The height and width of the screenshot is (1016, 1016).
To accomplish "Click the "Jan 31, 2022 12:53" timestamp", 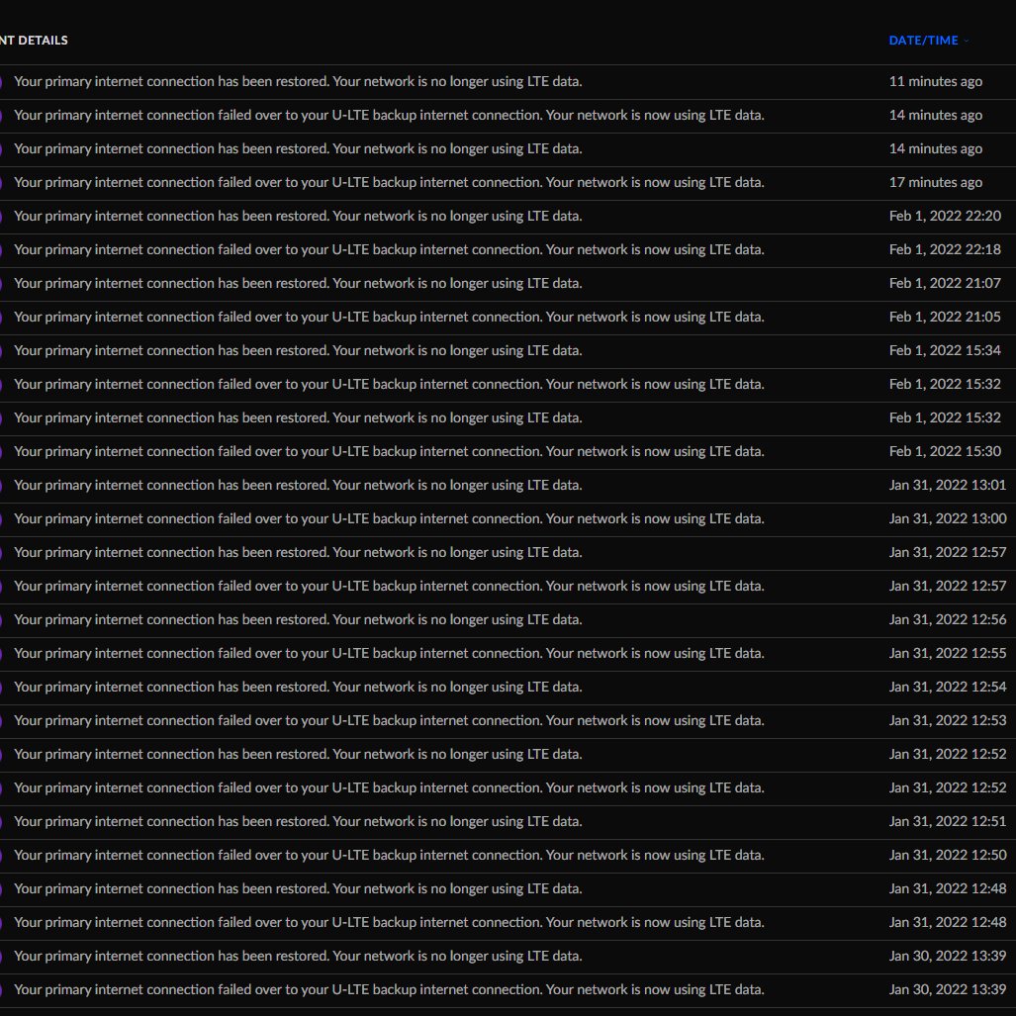I will (x=948, y=722).
